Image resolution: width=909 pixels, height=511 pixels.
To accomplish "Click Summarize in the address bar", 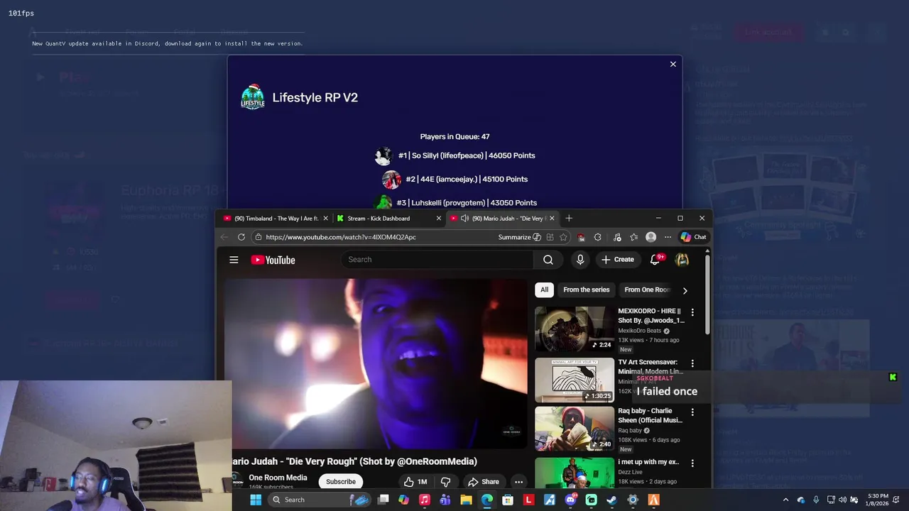I will [x=520, y=237].
